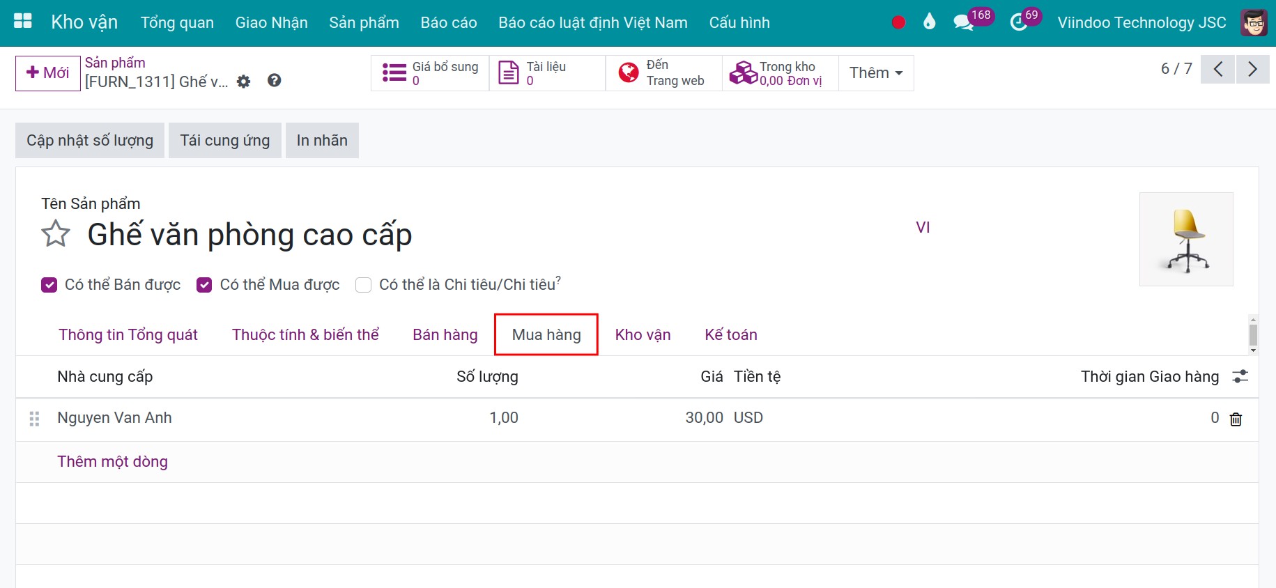This screenshot has width=1276, height=588.
Task: Switch to Kế toán tab
Action: tap(731, 335)
